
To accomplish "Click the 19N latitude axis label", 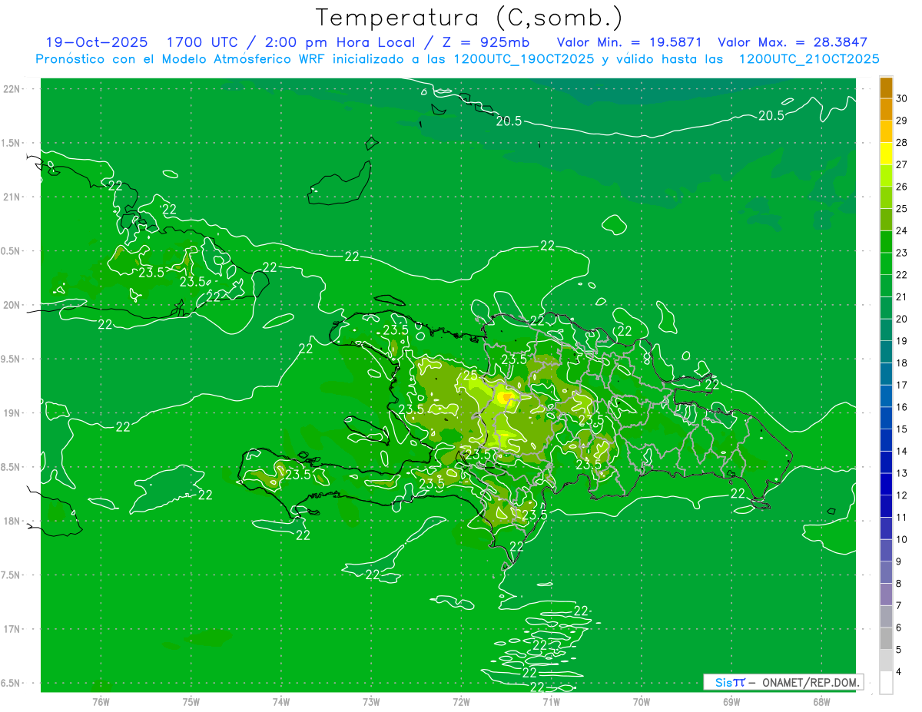I will 12,413.
